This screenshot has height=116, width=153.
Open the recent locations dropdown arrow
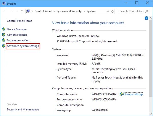(x=17, y=11)
